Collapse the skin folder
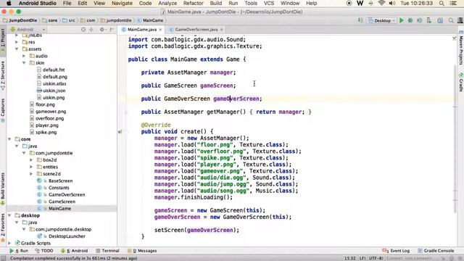This screenshot has width=464, height=261. point(24,63)
